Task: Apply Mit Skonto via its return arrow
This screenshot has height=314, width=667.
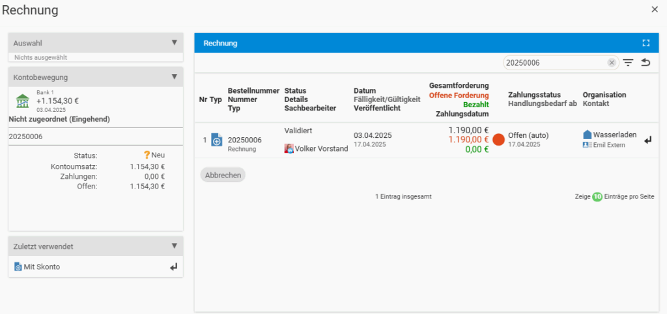Action: [x=173, y=267]
